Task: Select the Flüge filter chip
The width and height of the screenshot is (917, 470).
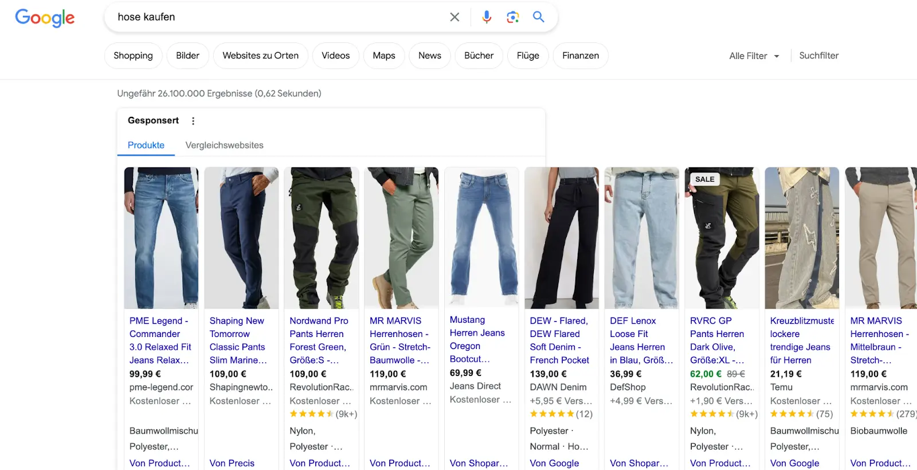Action: point(528,56)
